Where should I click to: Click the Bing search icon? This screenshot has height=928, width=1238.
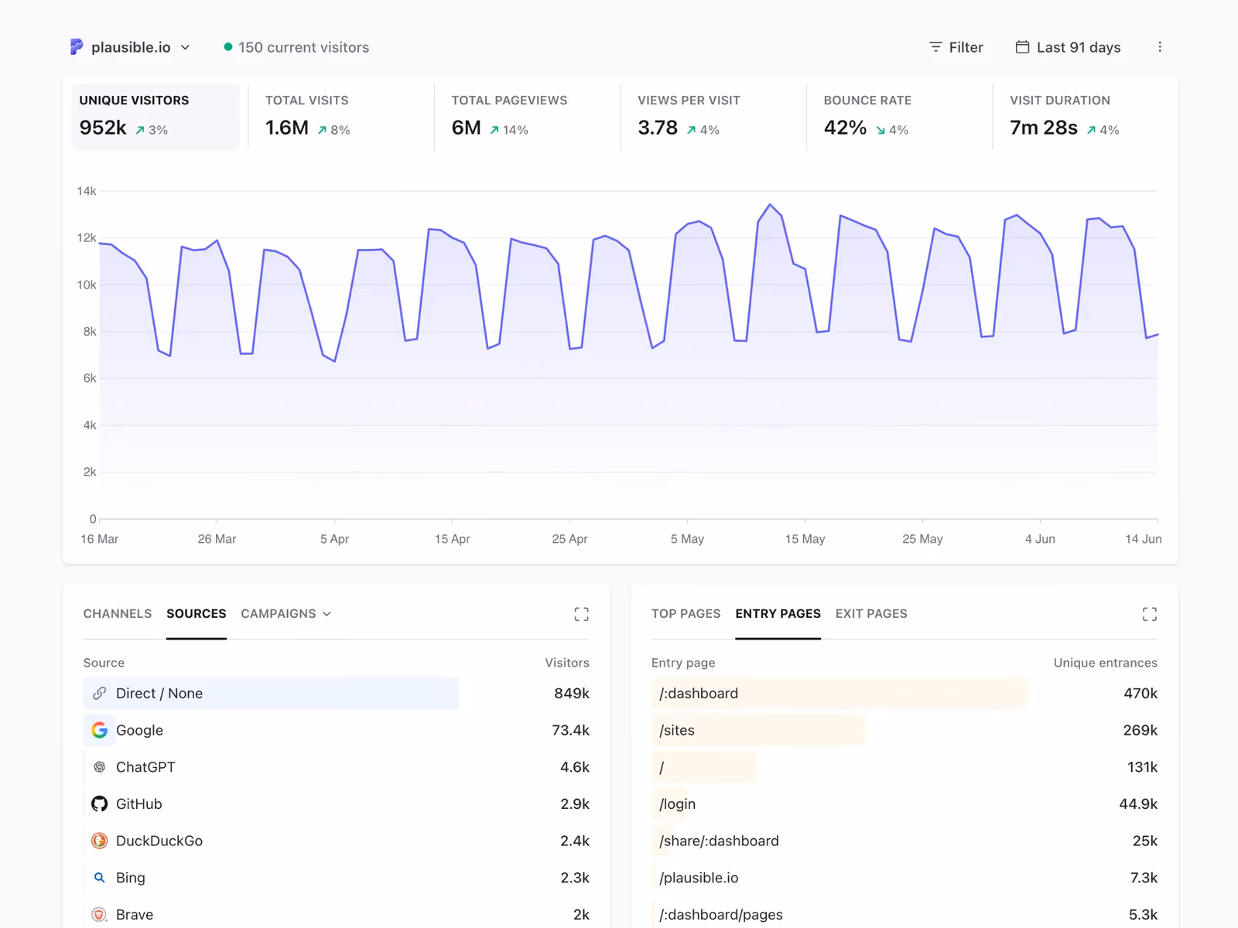[x=100, y=878]
